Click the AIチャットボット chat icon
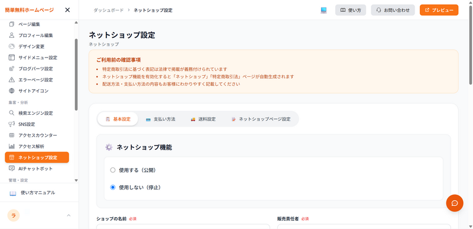473x229 pixels. point(12,169)
